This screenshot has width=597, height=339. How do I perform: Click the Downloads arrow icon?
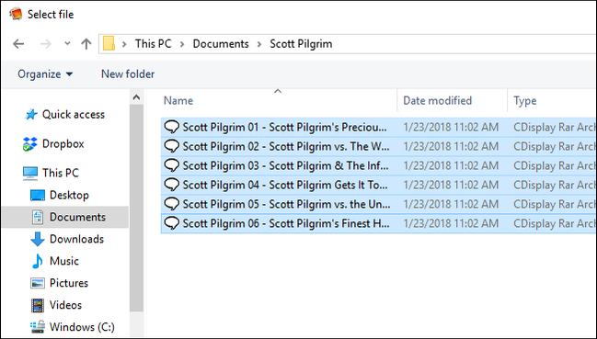[x=38, y=239]
